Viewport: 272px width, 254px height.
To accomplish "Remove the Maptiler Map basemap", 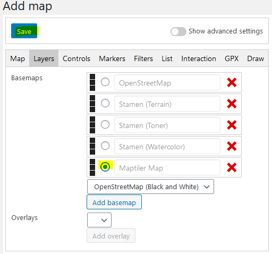I will pyautogui.click(x=232, y=167).
